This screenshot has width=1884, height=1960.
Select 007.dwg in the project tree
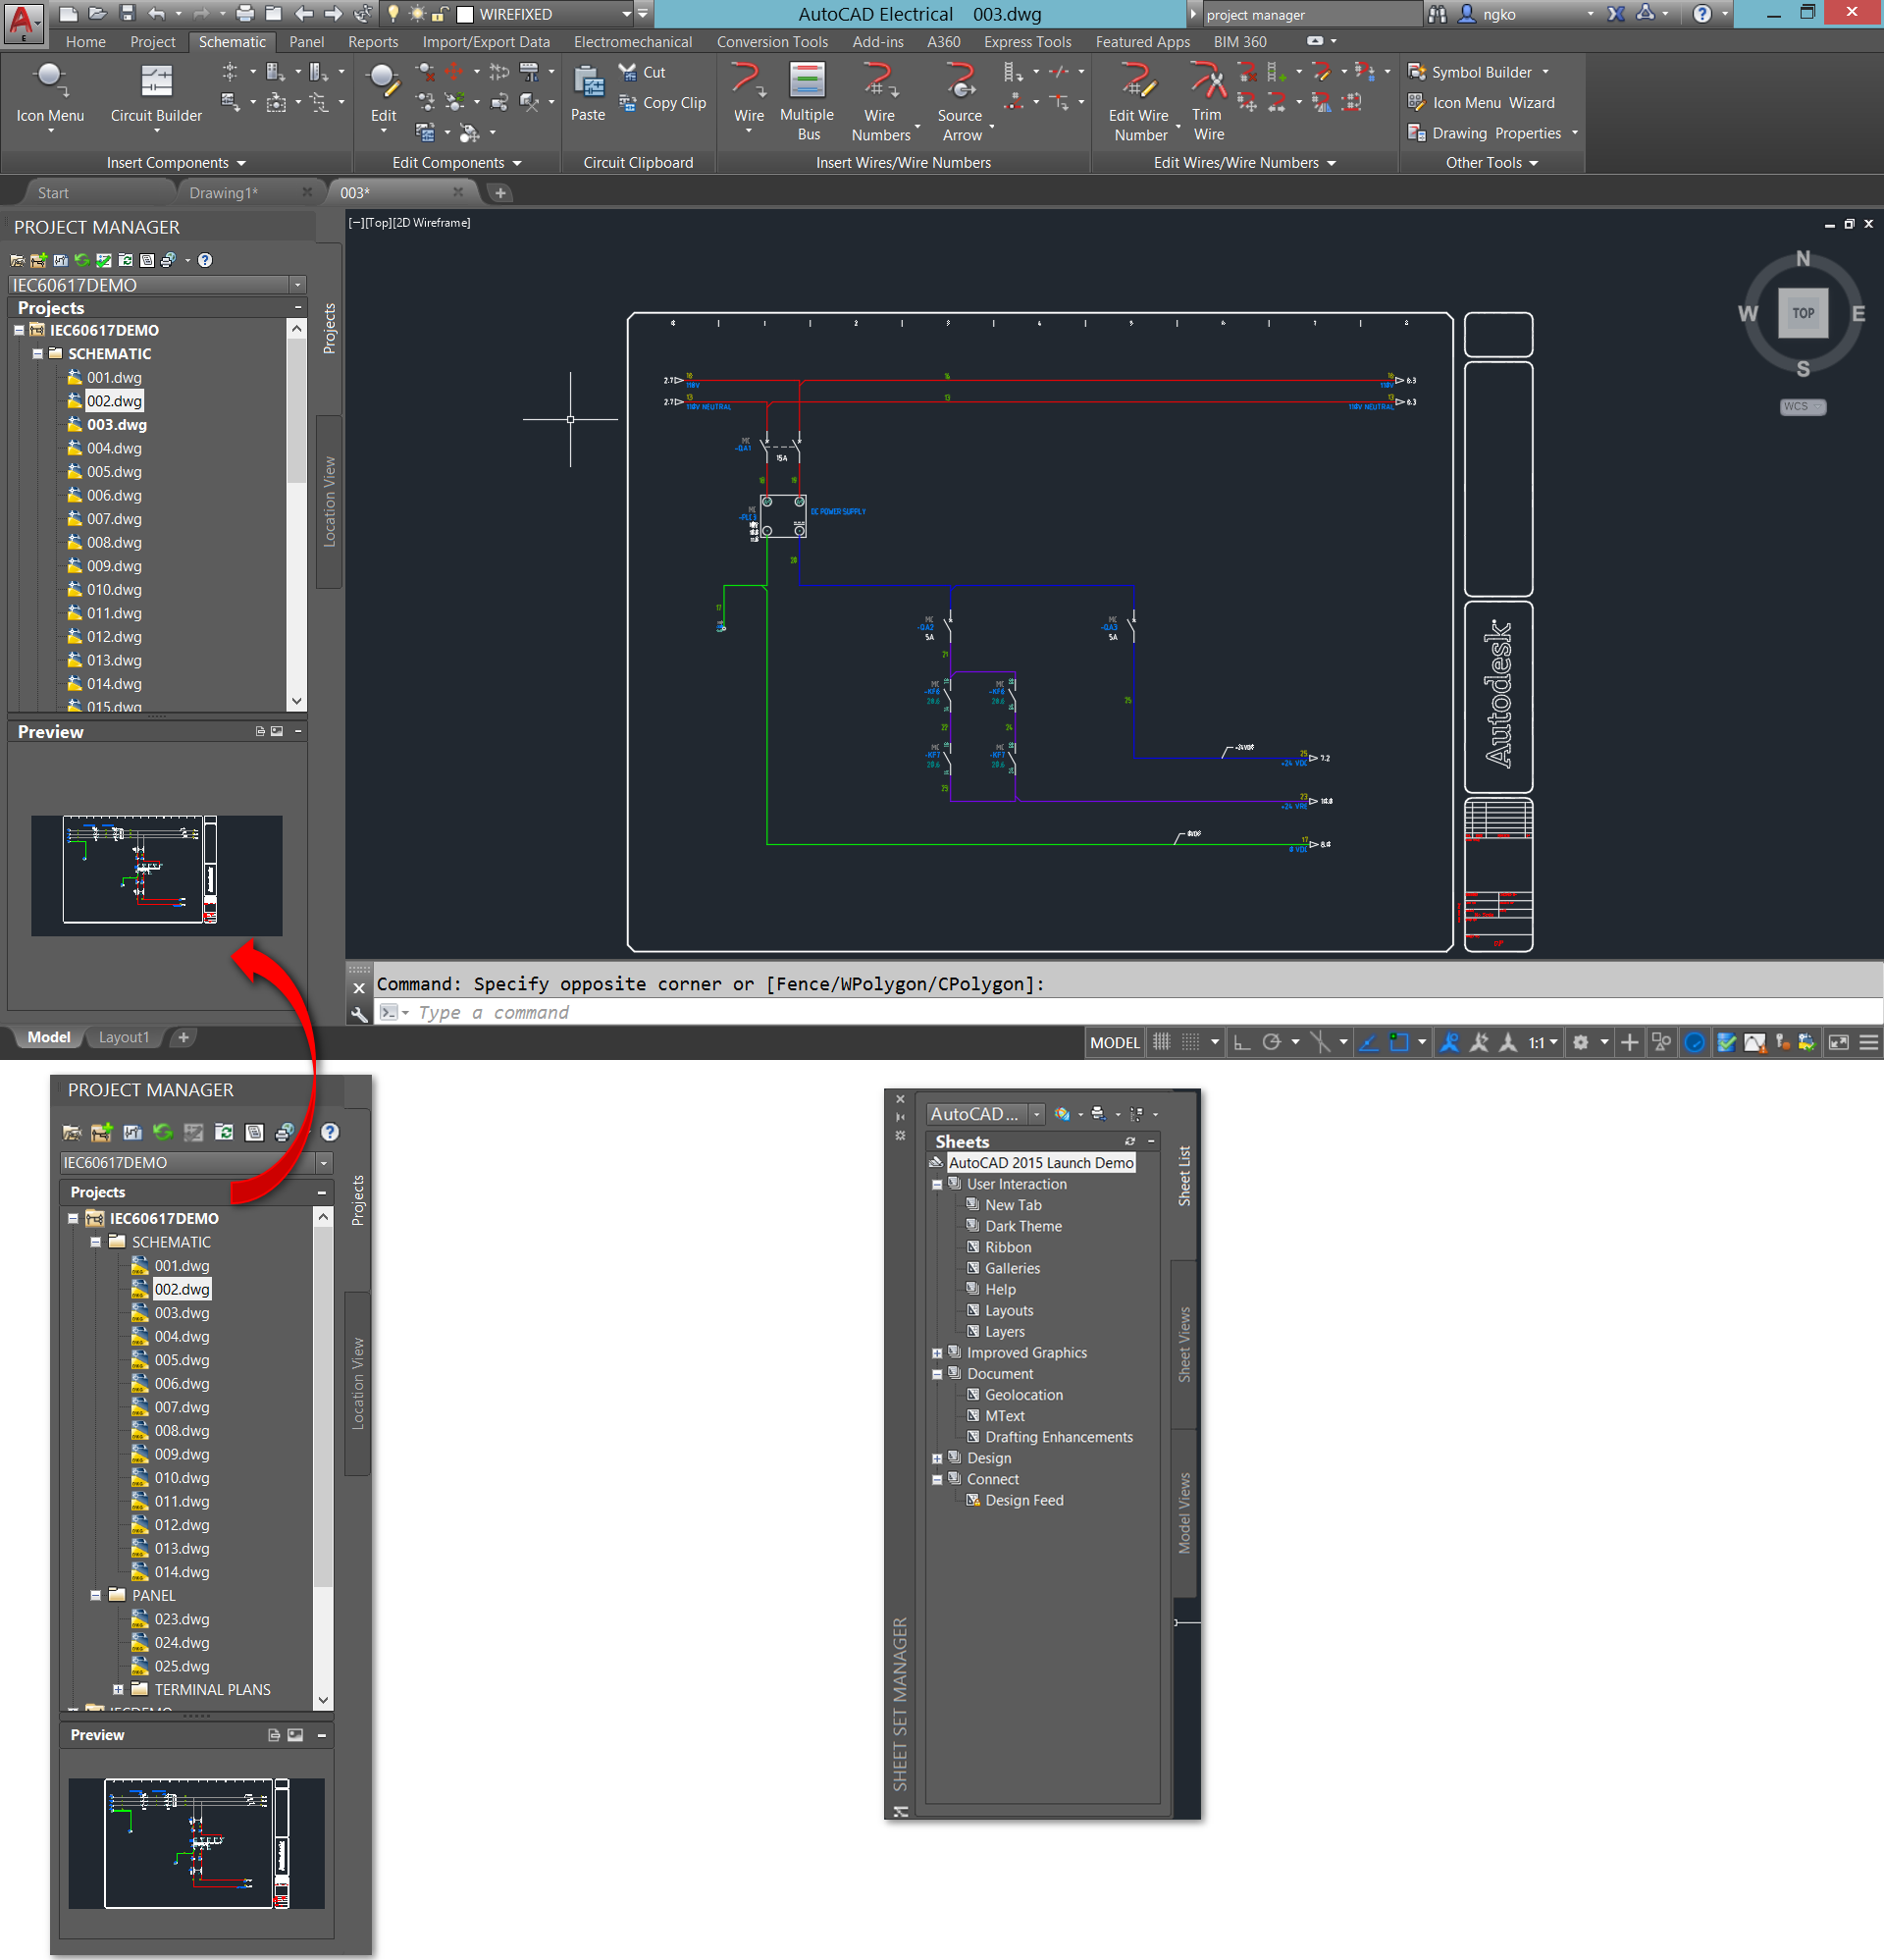coord(113,518)
